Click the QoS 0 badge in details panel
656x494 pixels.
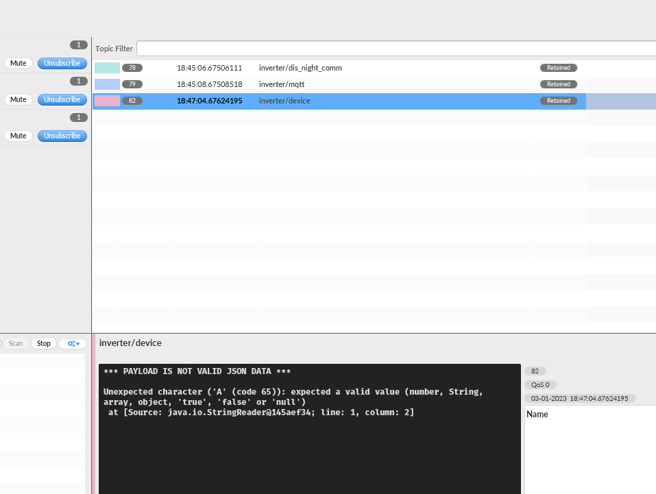pyautogui.click(x=539, y=384)
